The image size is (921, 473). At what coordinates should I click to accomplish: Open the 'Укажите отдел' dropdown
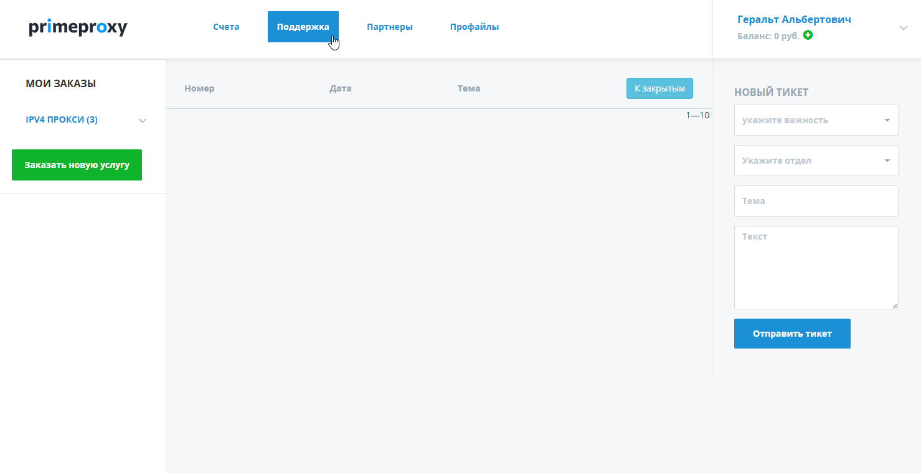coord(816,161)
